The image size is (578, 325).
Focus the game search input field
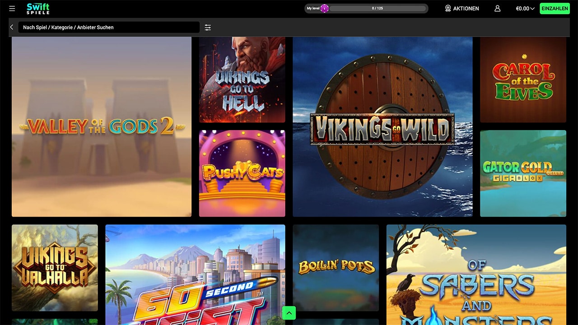[109, 27]
